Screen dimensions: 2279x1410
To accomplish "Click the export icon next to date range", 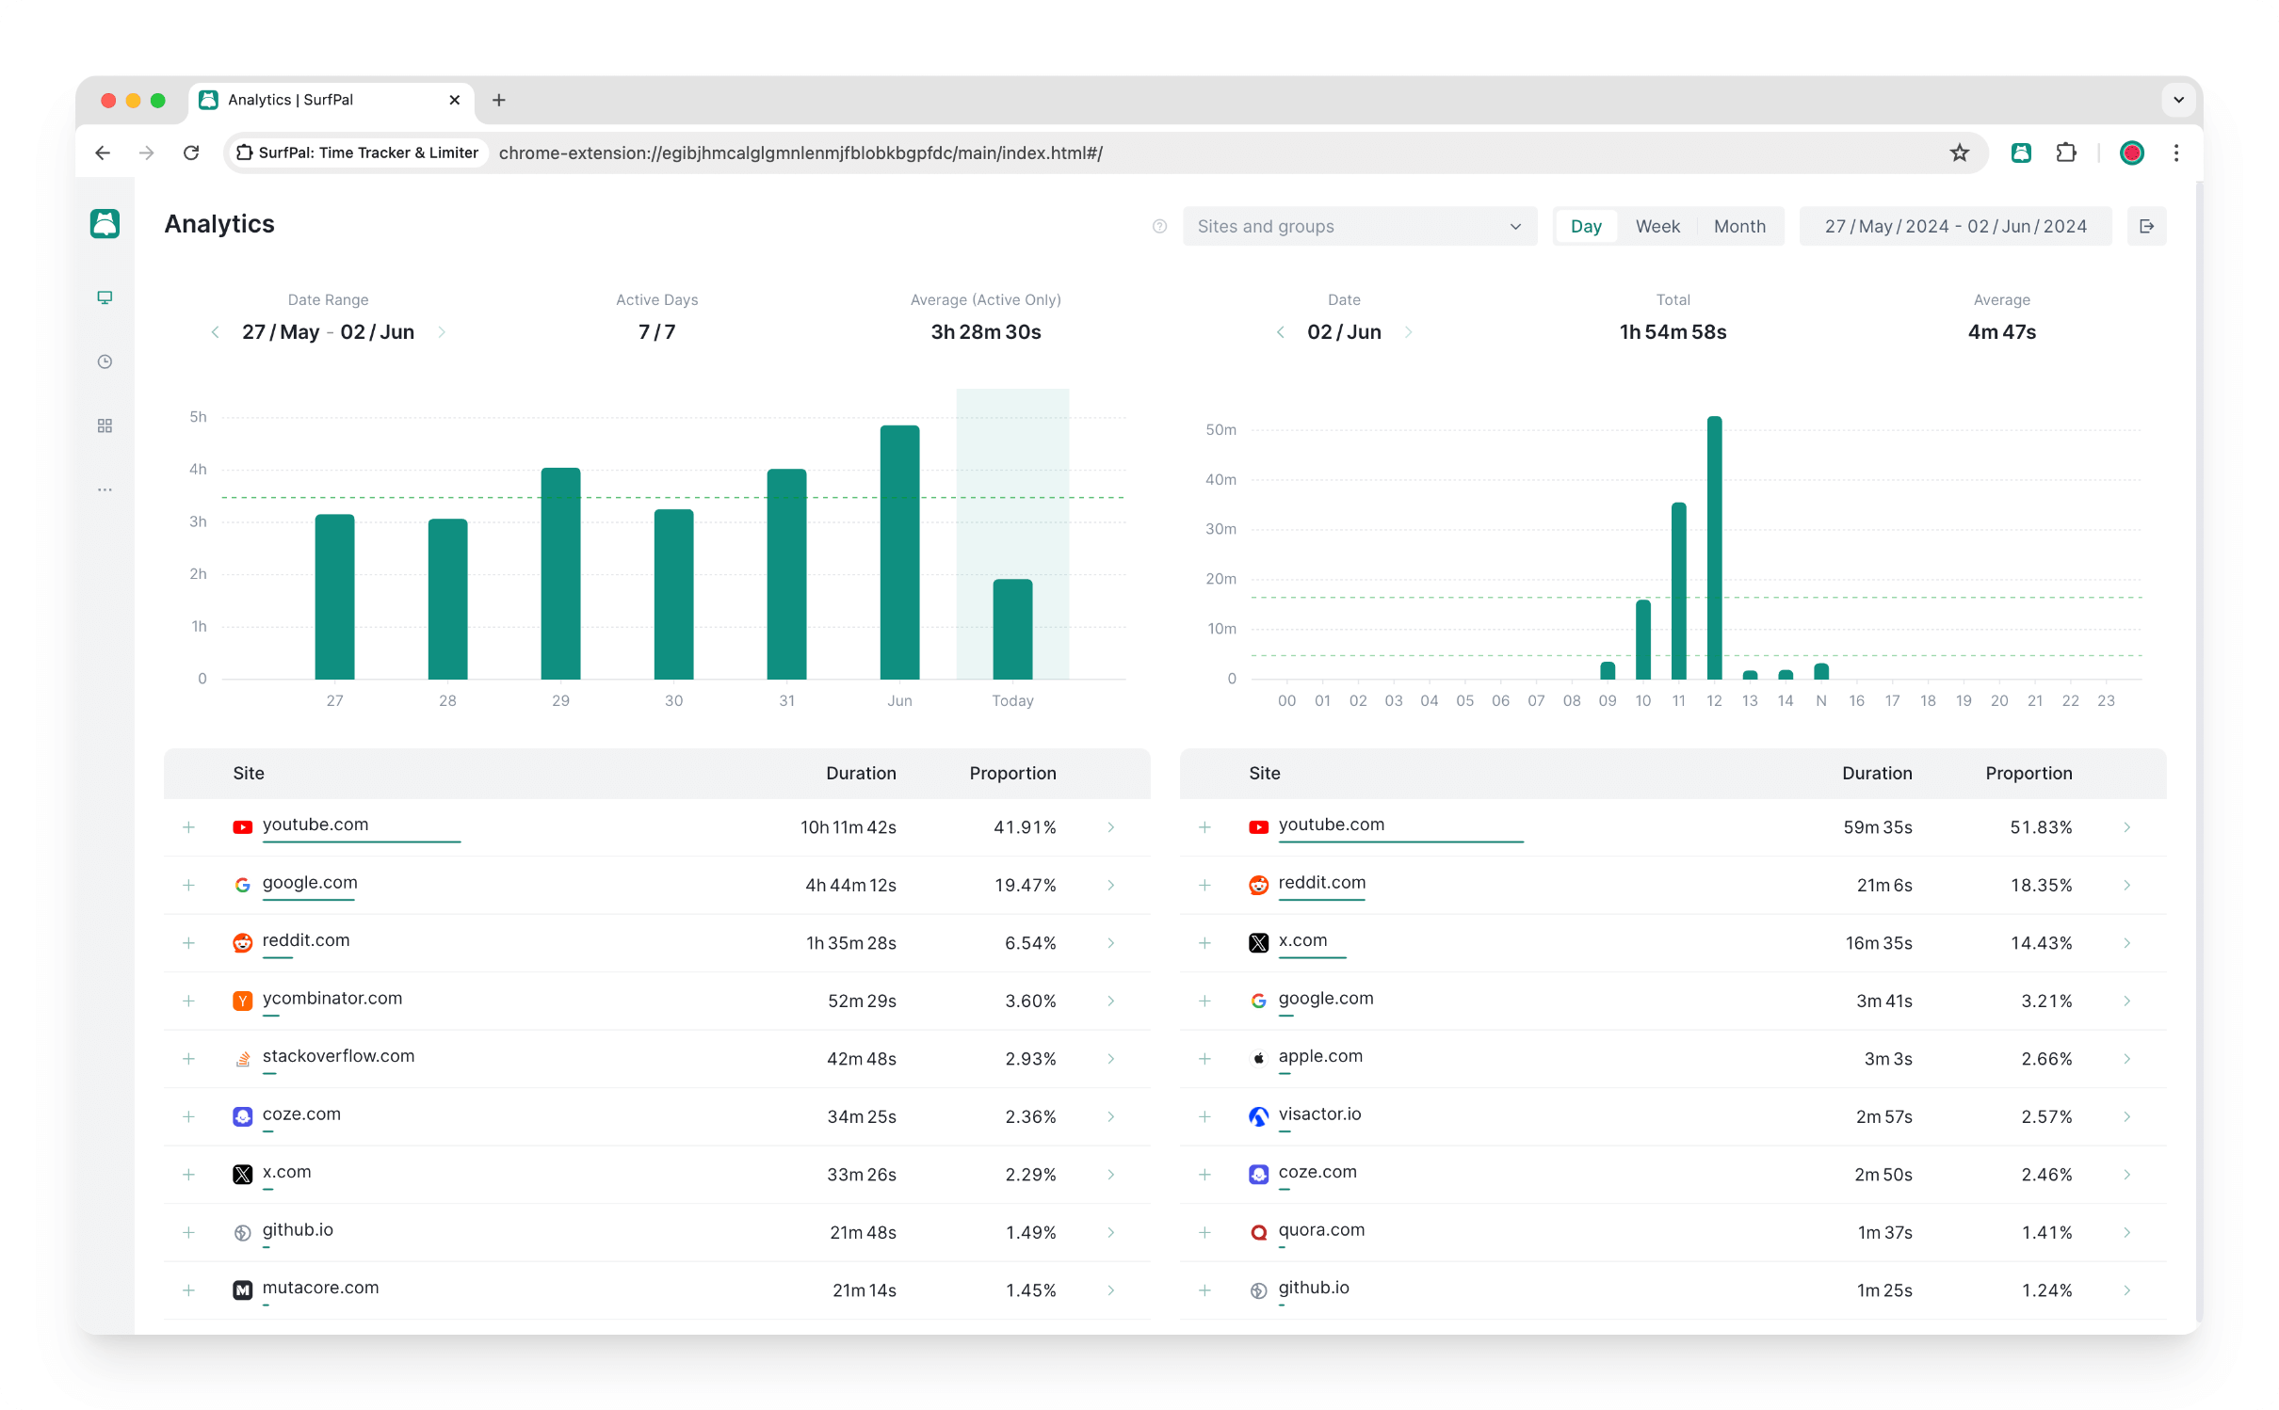I will 2146,226.
